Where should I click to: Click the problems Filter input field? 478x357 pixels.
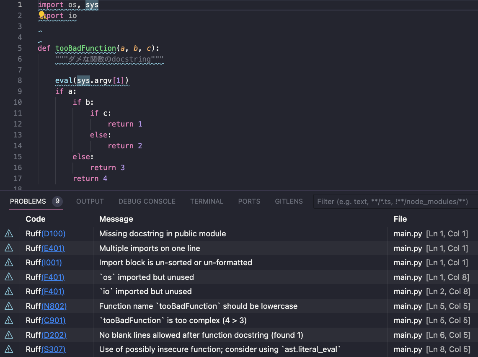pyautogui.click(x=396, y=202)
